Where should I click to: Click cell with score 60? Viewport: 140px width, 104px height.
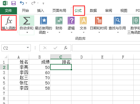[x=40, y=72]
